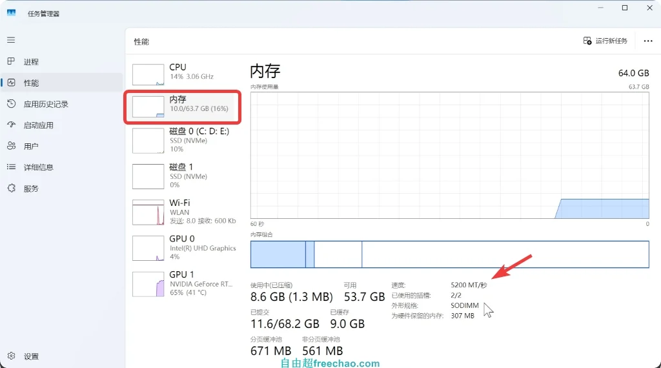
Task: Click Wi-Fi WLAN entry label
Action: (x=180, y=207)
